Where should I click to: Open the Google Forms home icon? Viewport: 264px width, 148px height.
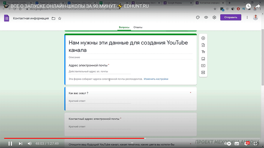coord(7,18)
